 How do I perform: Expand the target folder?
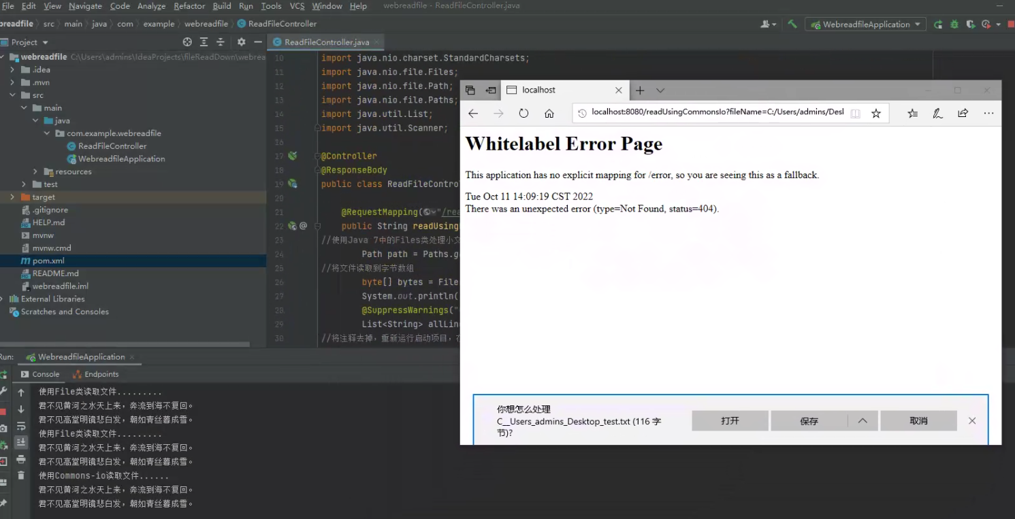(x=12, y=197)
